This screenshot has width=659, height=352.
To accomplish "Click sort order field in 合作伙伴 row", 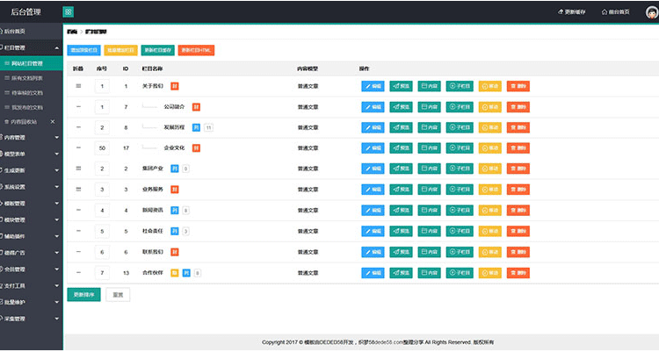I will tap(102, 273).
